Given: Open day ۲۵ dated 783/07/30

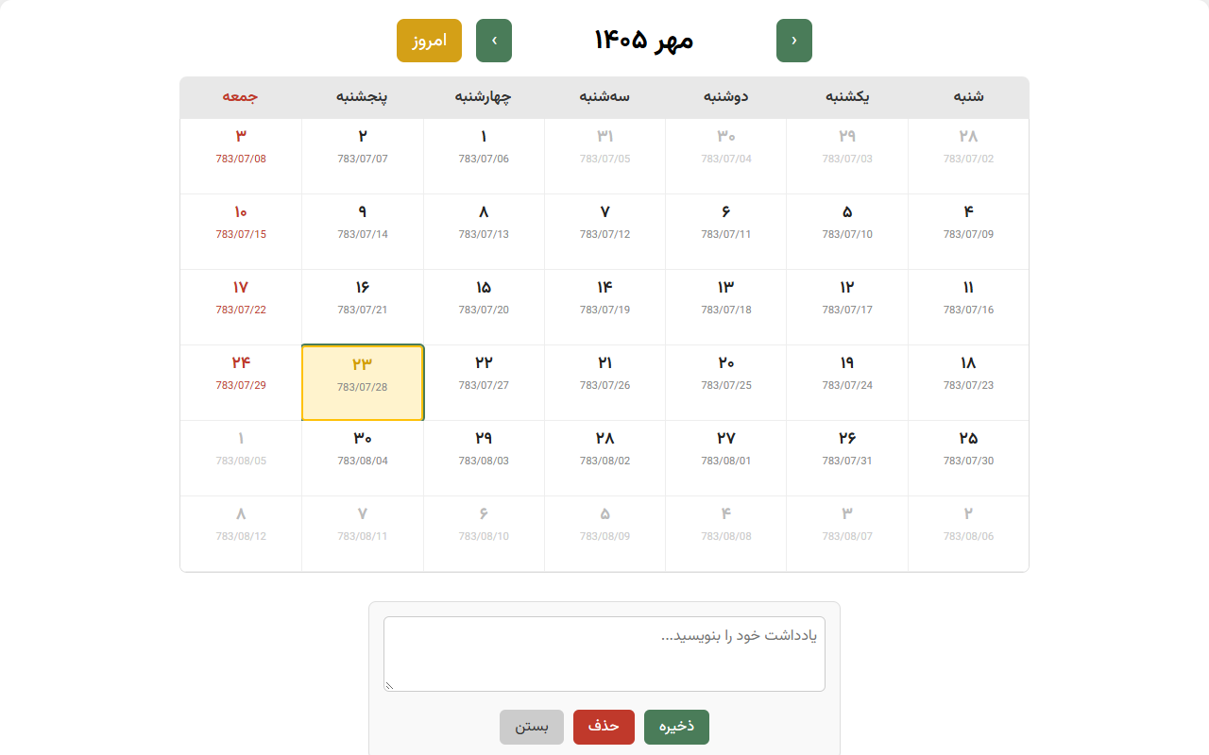Looking at the screenshot, I should [968, 459].
